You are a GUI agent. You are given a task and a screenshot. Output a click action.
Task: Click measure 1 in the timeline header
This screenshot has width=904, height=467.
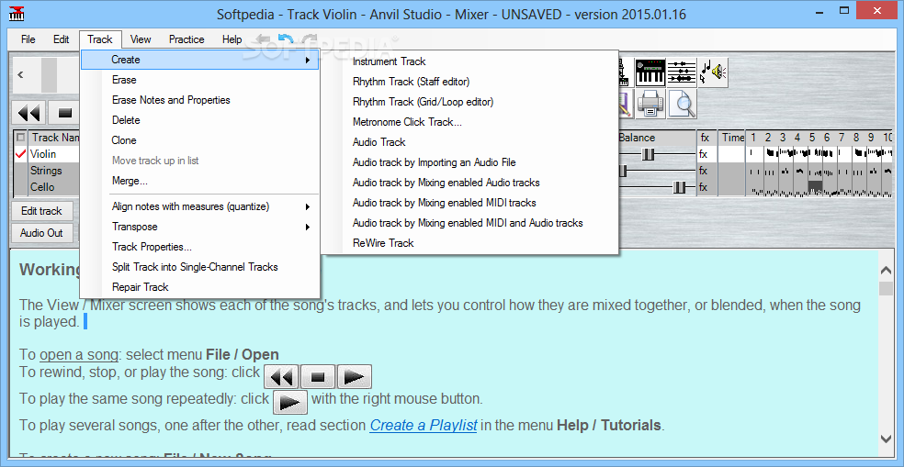[x=753, y=138]
